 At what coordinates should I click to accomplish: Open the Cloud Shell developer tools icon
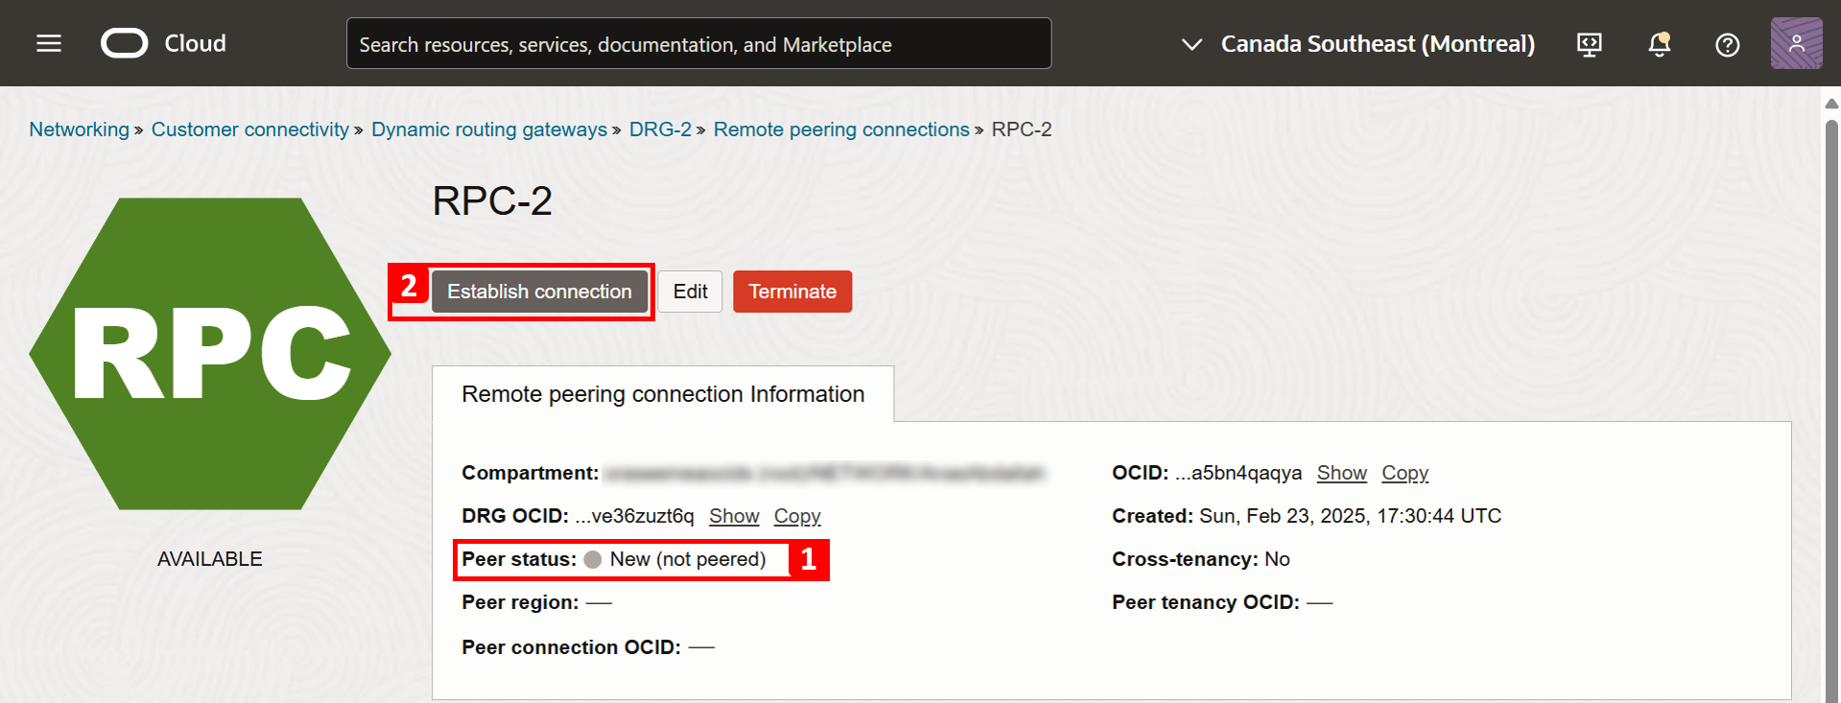point(1590,44)
